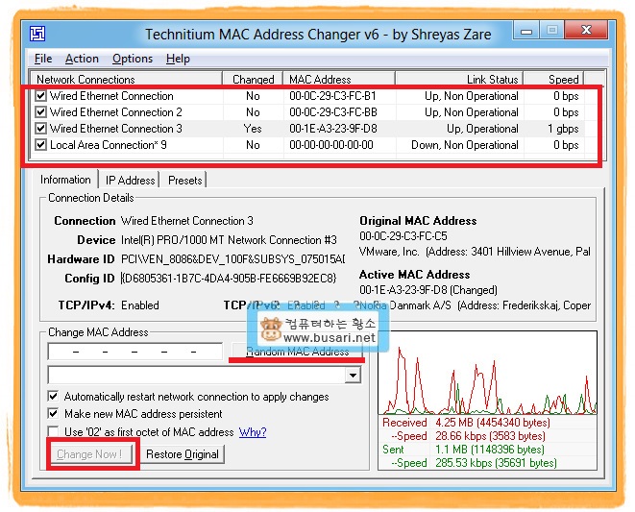635x512 pixels.
Task: Click the Hardware ID value text
Action: click(x=232, y=259)
